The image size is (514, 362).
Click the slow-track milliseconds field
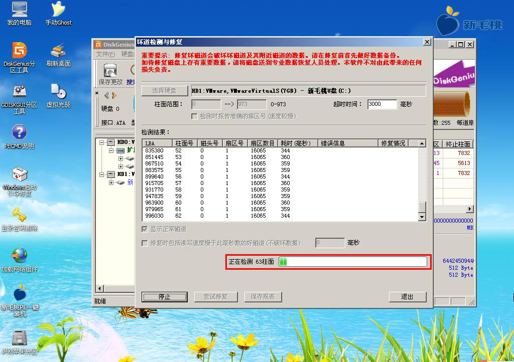[330, 243]
